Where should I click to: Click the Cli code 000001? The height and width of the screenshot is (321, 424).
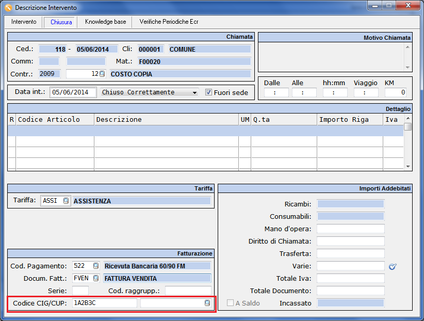point(151,49)
